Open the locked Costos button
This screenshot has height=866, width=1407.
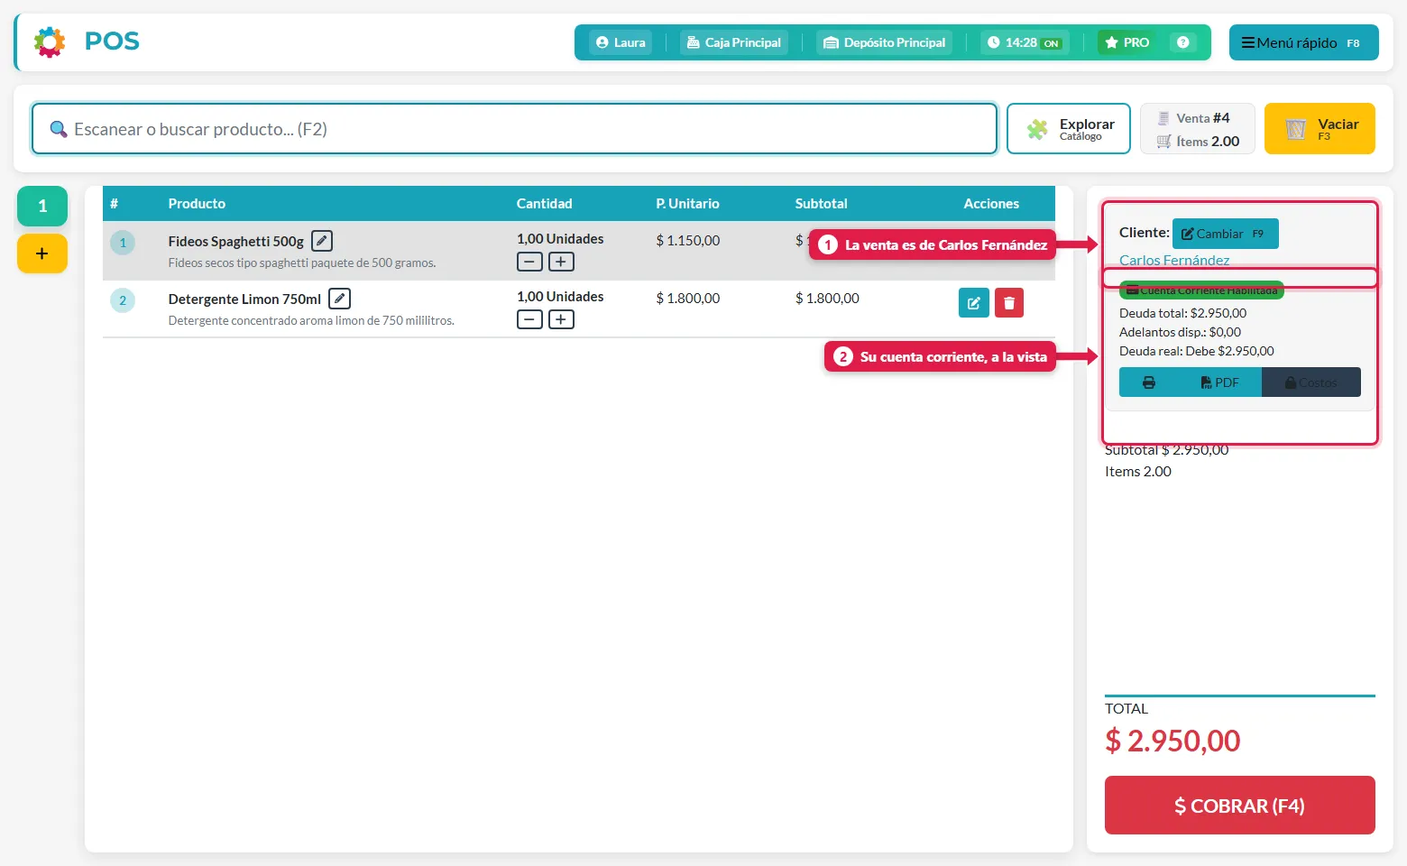pyautogui.click(x=1311, y=382)
